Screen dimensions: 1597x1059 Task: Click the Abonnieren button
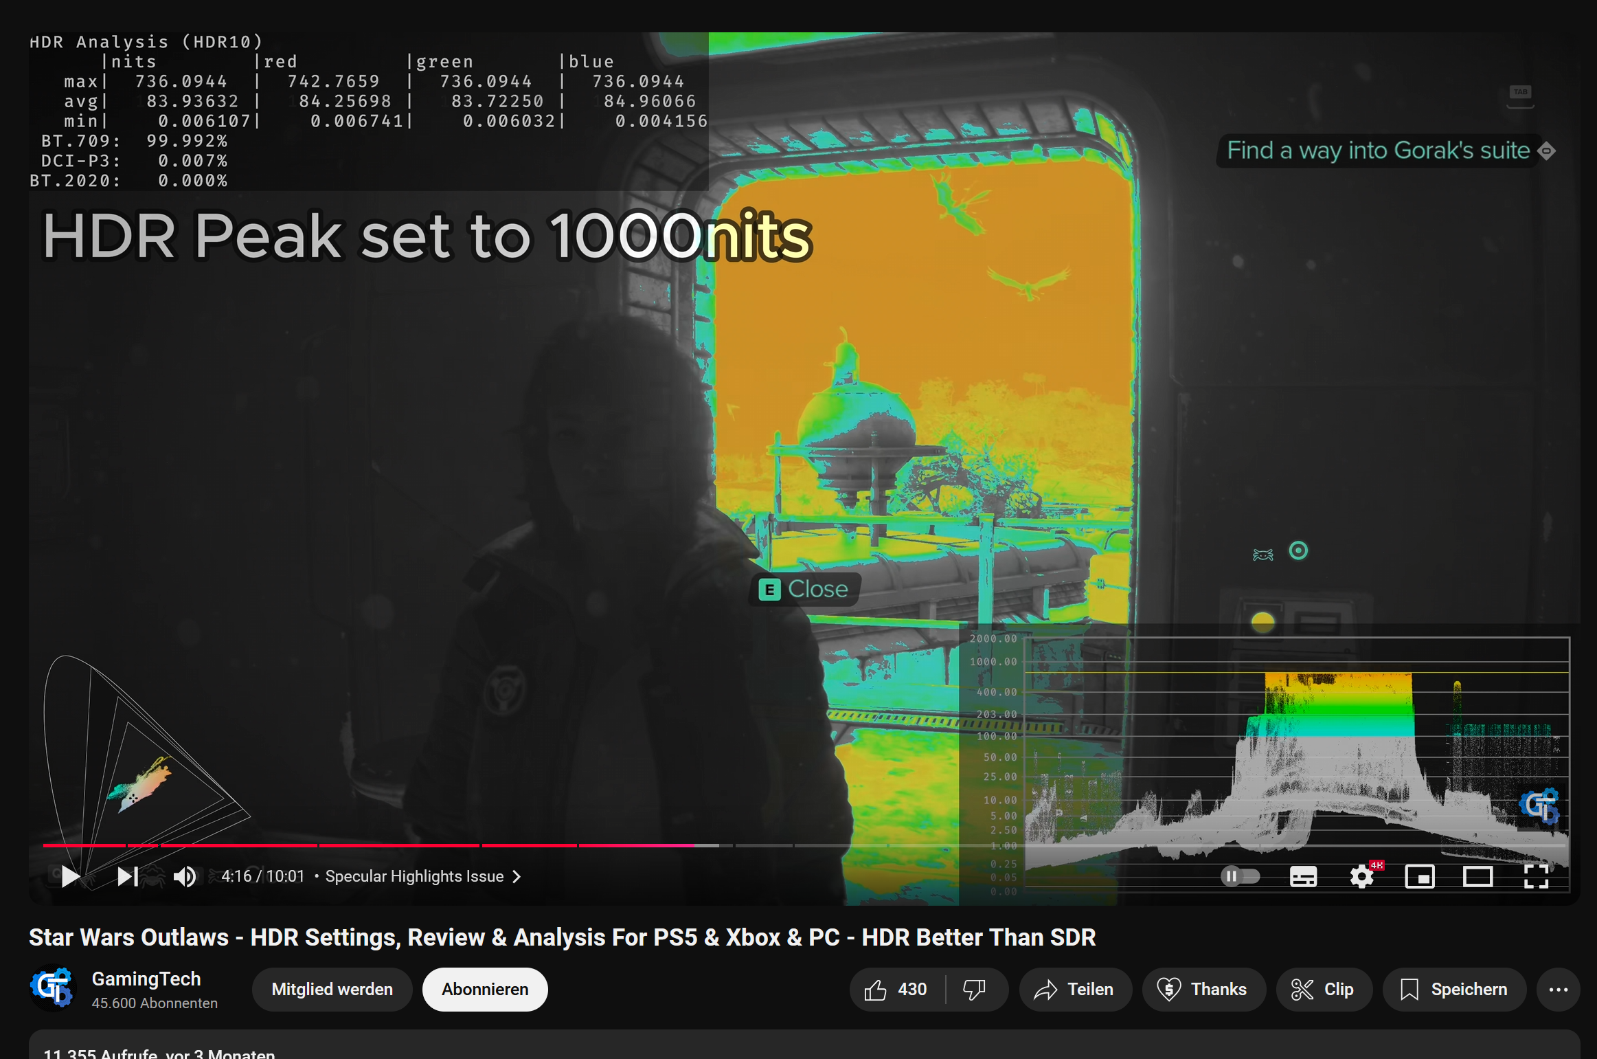(x=484, y=990)
